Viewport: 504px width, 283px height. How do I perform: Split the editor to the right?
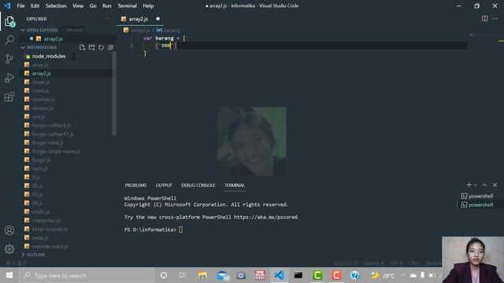[x=485, y=19]
